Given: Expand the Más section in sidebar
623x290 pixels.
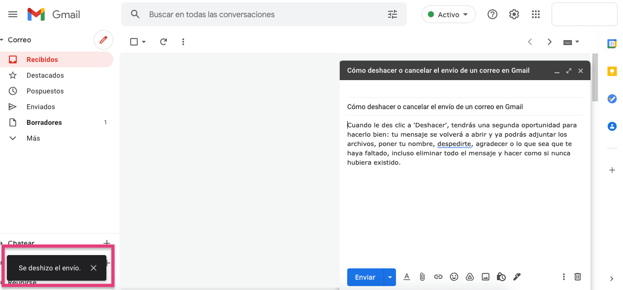Looking at the screenshot, I should click(x=33, y=138).
